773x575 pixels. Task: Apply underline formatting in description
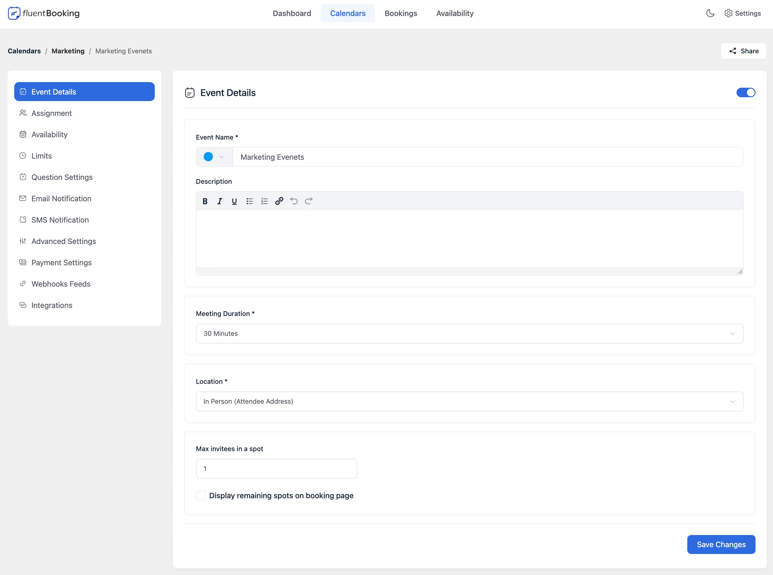234,201
